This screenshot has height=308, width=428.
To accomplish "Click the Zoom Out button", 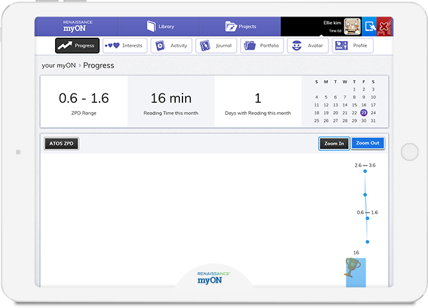I will (368, 143).
